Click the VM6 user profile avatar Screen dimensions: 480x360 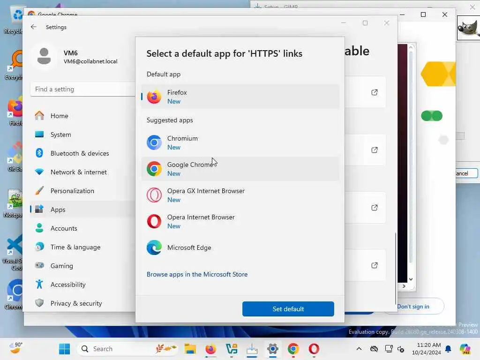click(44, 56)
